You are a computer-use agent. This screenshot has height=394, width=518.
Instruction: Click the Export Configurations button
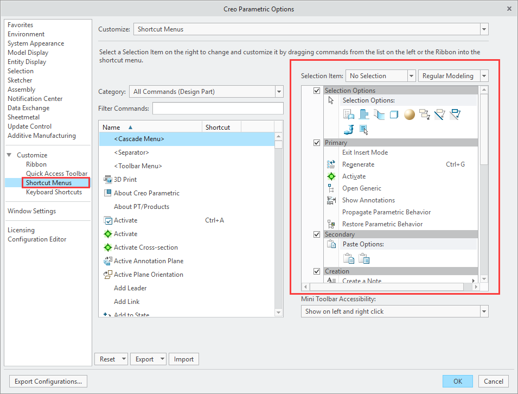tap(48, 382)
